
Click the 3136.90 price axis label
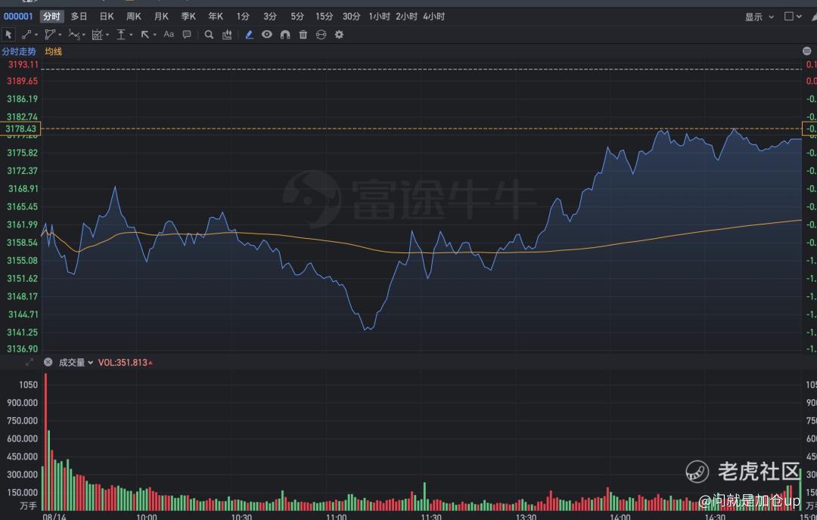coord(23,348)
